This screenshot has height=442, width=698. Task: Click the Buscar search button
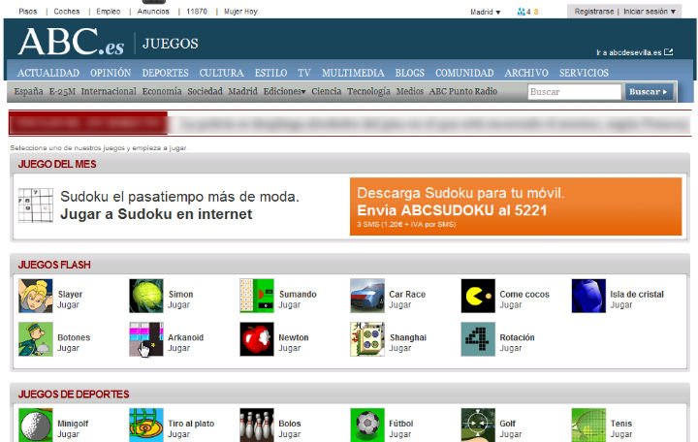(x=649, y=92)
